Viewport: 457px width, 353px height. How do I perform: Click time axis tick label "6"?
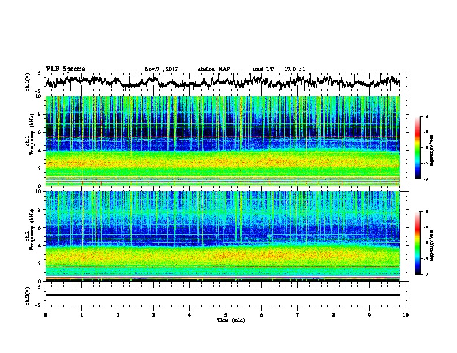coord(262,315)
